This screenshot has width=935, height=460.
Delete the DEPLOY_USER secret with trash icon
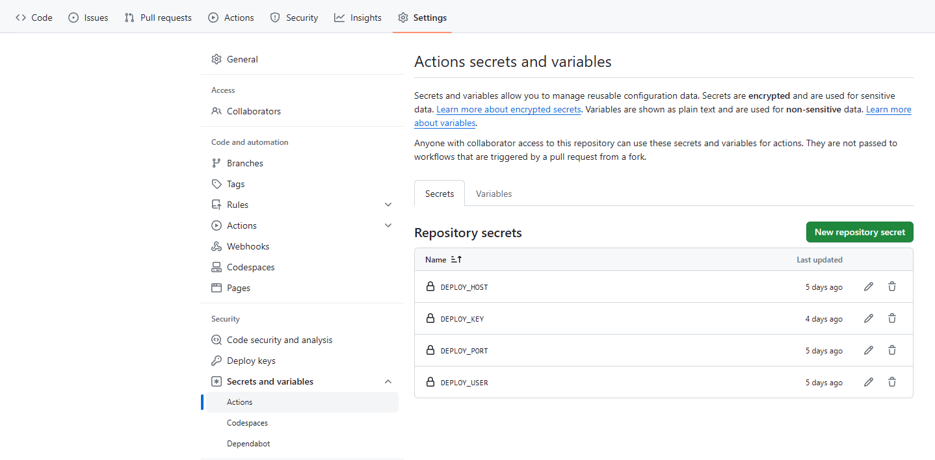(892, 382)
